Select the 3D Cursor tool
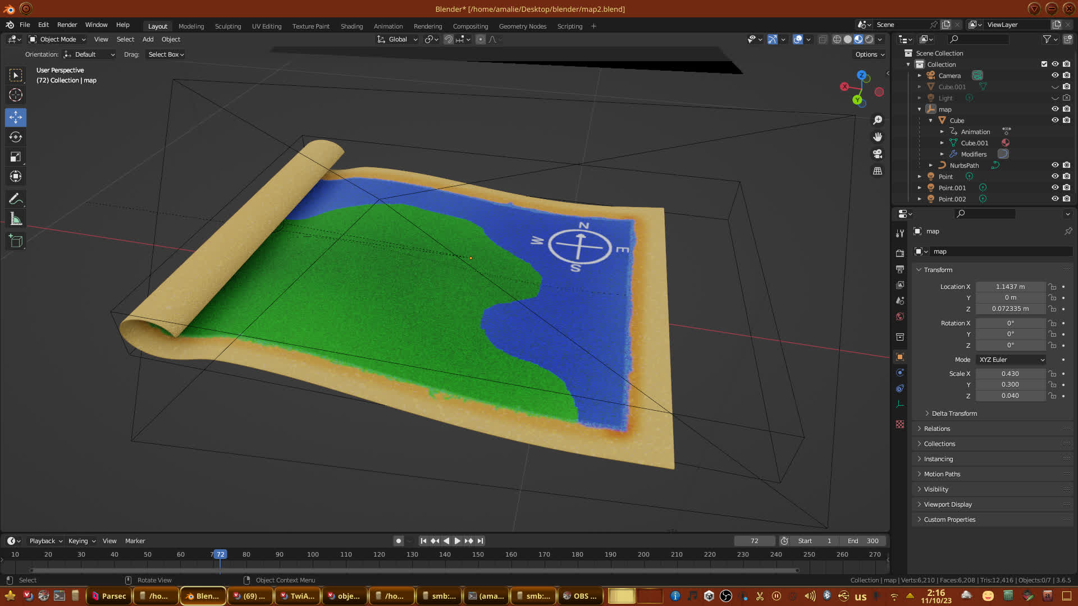Viewport: 1078px width, 606px height. pyautogui.click(x=16, y=95)
